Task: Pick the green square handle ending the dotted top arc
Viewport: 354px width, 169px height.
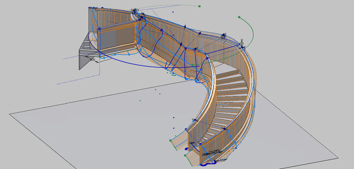Action: click(200, 6)
